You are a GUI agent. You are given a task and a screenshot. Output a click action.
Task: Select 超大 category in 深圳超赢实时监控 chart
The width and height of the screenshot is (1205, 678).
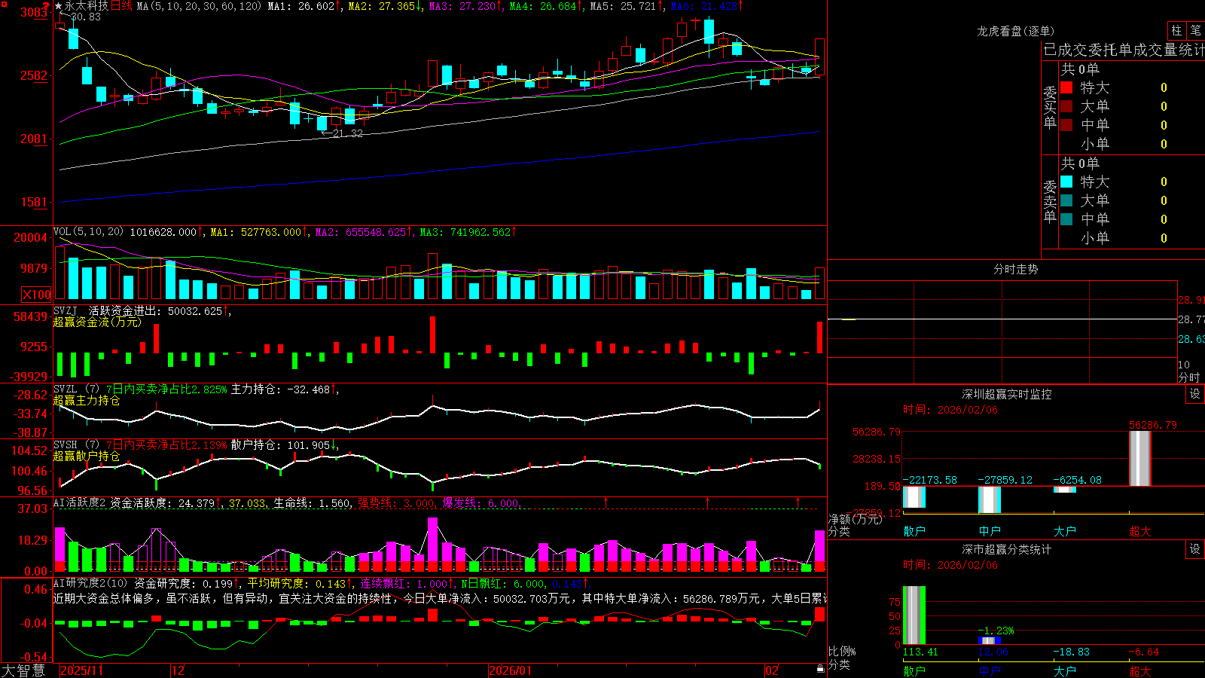[1140, 531]
